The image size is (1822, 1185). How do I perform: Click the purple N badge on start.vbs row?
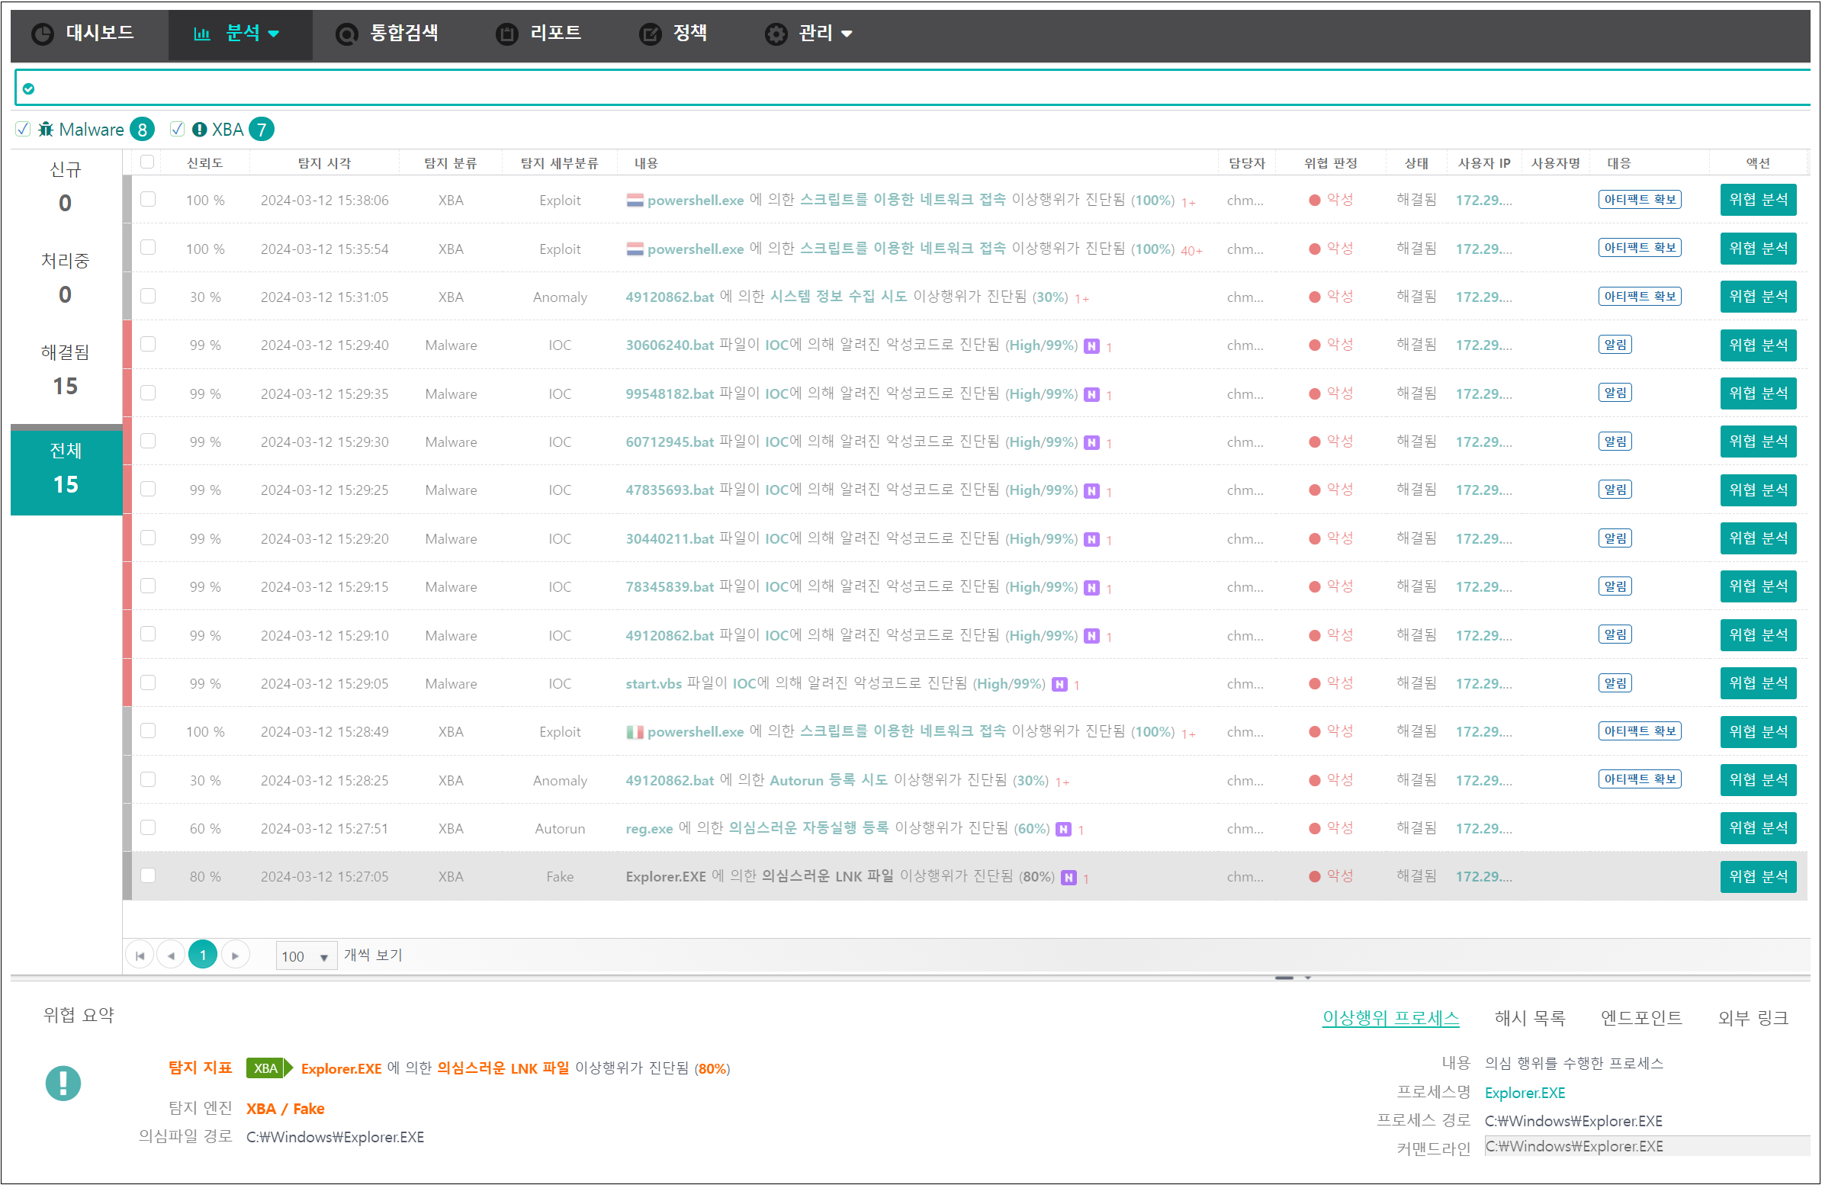coord(1059,684)
